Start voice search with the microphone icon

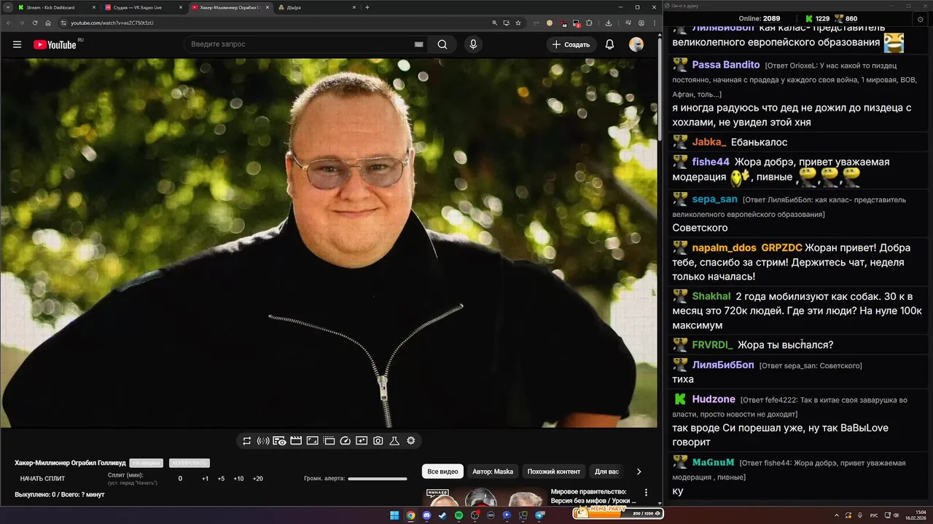pos(473,44)
